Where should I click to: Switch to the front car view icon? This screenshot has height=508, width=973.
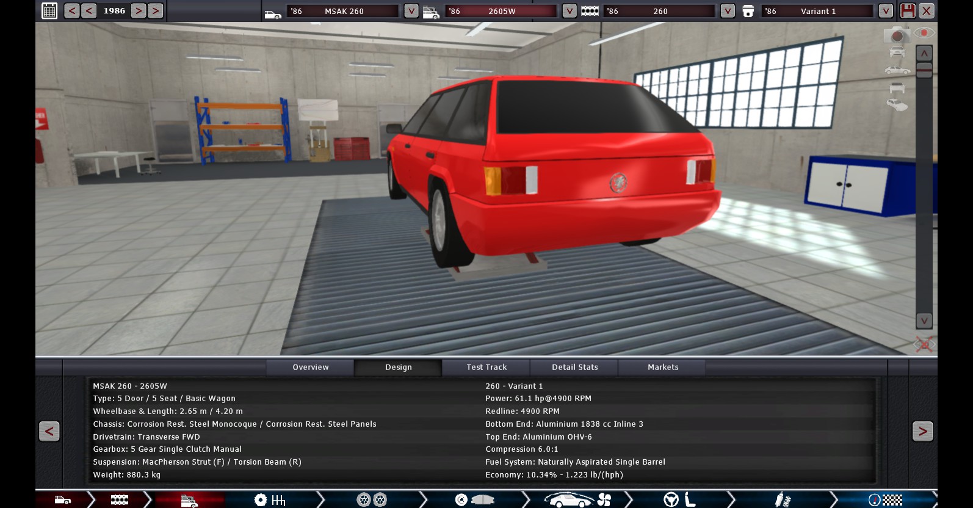897,53
